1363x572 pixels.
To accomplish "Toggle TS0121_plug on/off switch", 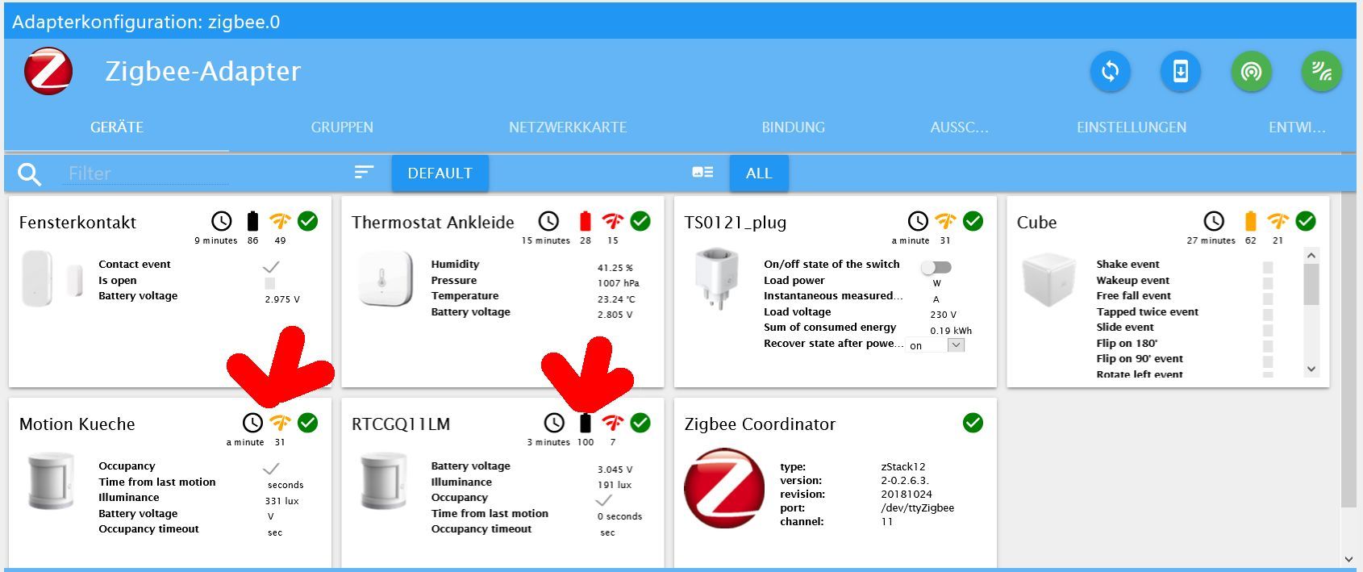I will [936, 267].
